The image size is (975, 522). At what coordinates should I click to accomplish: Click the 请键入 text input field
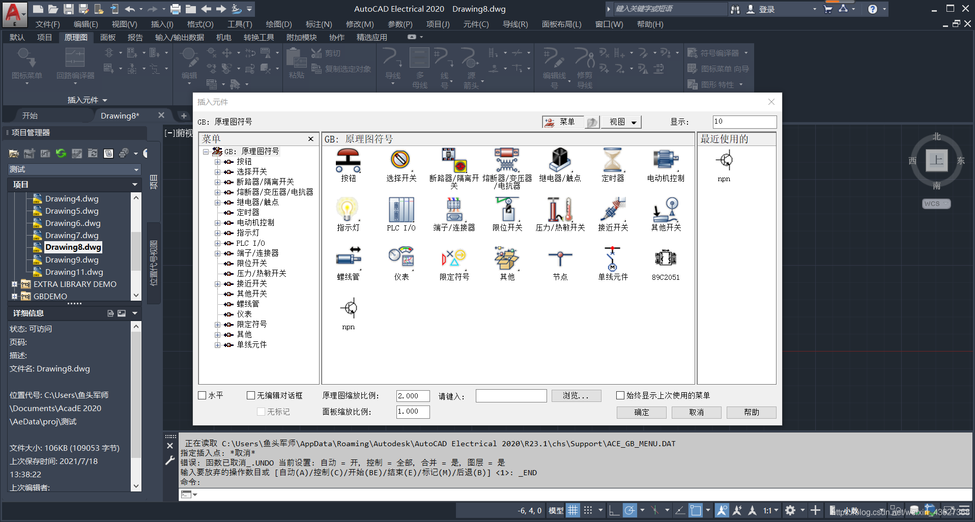click(x=511, y=396)
